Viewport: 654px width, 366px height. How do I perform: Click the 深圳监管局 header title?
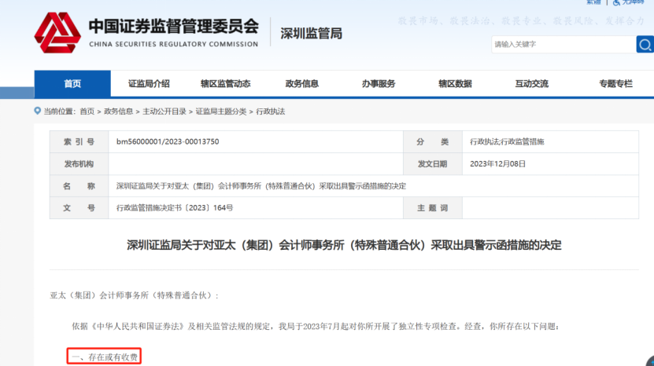(x=312, y=34)
